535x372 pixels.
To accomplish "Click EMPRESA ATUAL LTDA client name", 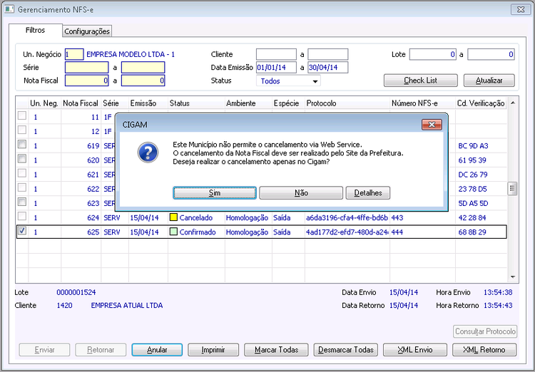I will point(126,305).
